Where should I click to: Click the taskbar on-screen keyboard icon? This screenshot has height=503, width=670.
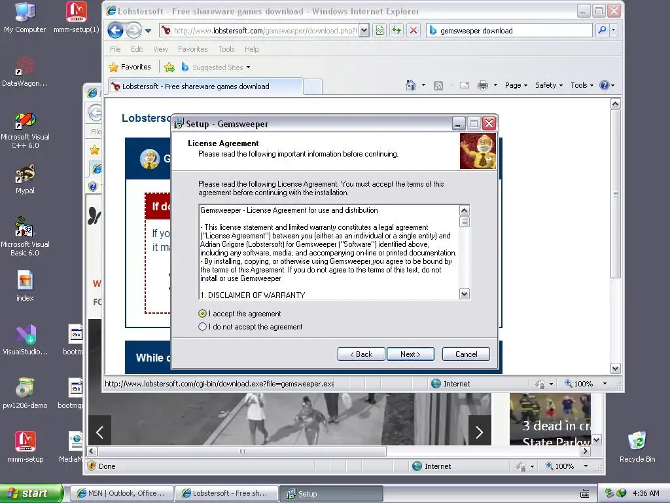[584, 494]
